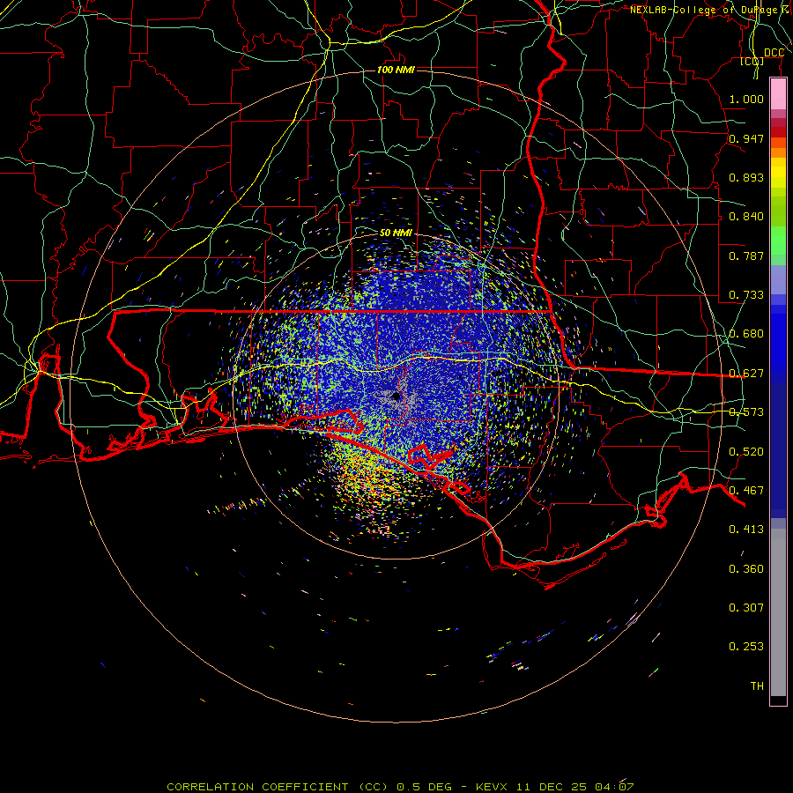Click the 0.680 legend value

point(746,334)
